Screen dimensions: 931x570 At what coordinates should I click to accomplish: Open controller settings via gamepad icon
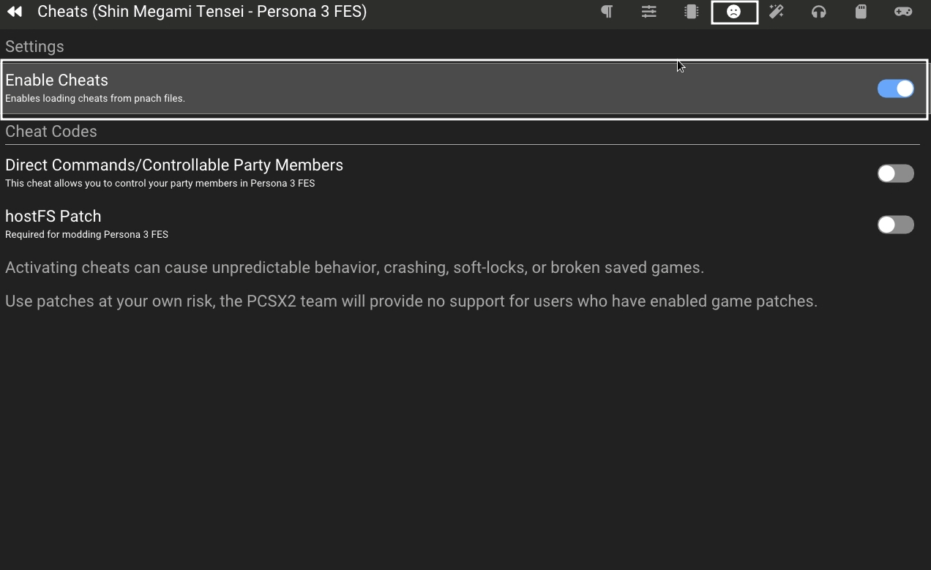903,12
